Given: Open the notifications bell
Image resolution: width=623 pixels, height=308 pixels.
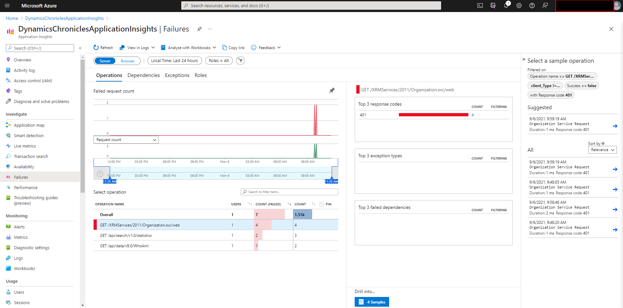Looking at the screenshot, I should 506,6.
